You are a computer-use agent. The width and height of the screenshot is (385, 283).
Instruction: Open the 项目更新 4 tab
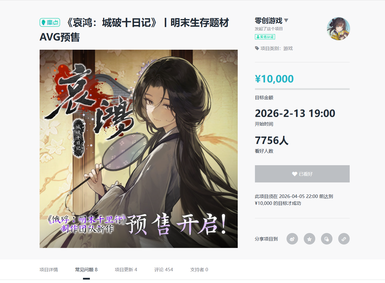tap(126, 269)
